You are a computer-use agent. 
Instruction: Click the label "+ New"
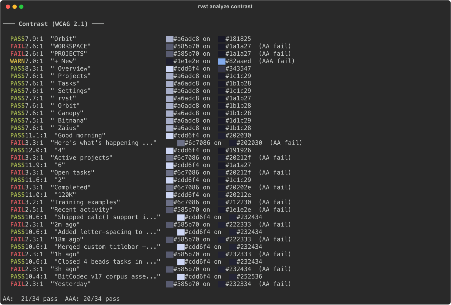pos(63,61)
